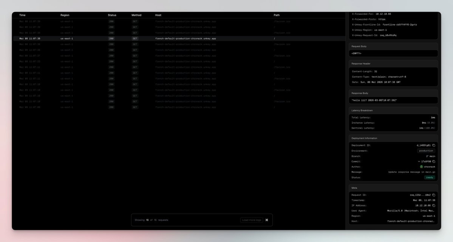Copy the IP Address 10.12.10.66 in Meta

pyautogui.click(x=434, y=206)
